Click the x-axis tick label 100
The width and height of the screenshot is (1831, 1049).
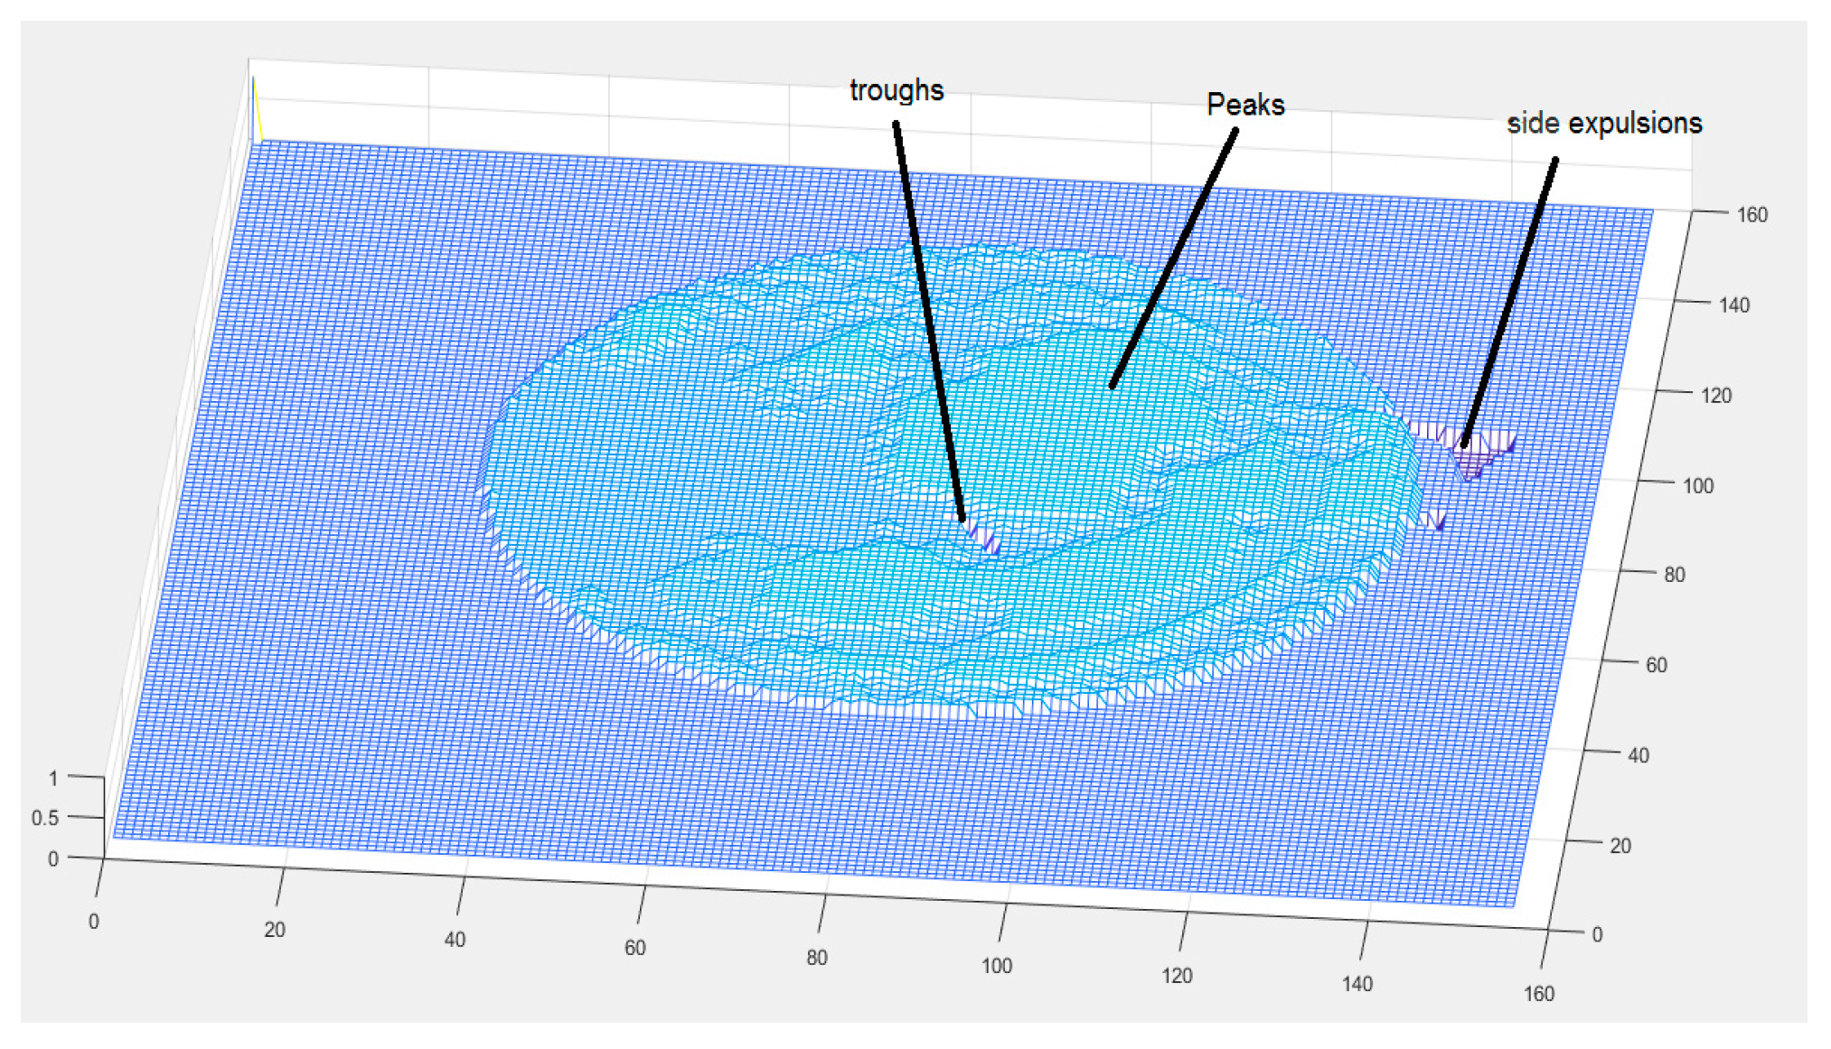(x=996, y=966)
